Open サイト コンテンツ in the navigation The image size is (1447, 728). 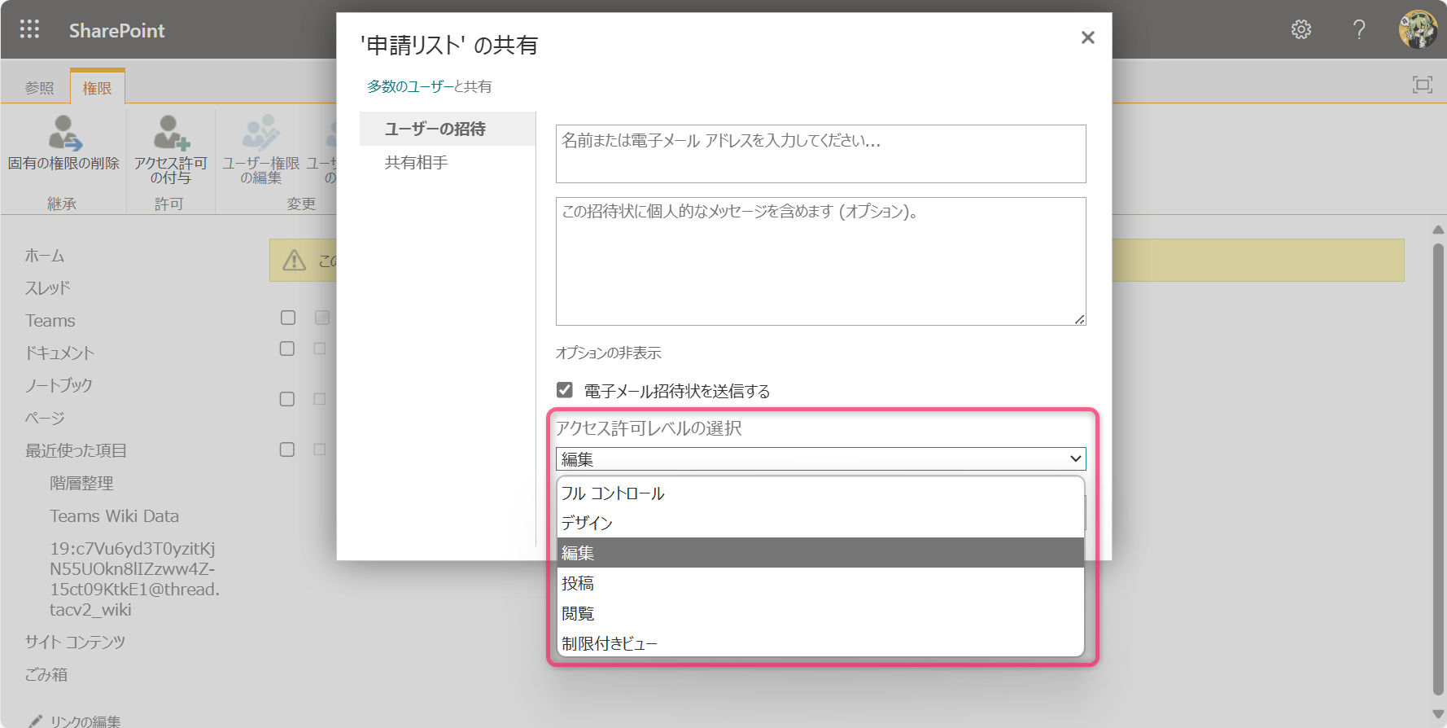[75, 642]
